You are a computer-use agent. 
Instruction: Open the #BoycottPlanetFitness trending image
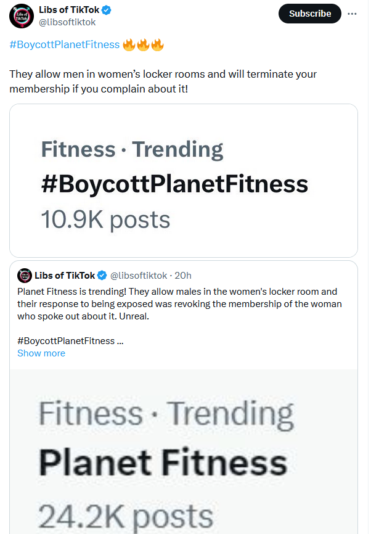(184, 181)
